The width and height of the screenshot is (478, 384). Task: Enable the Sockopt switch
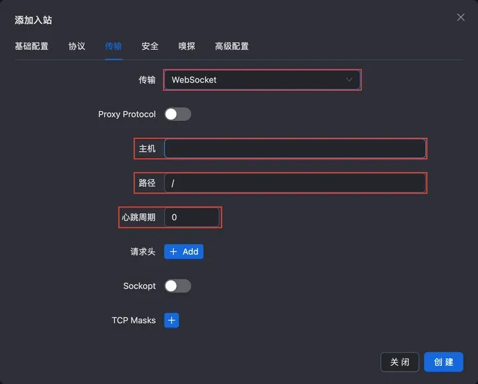point(178,286)
